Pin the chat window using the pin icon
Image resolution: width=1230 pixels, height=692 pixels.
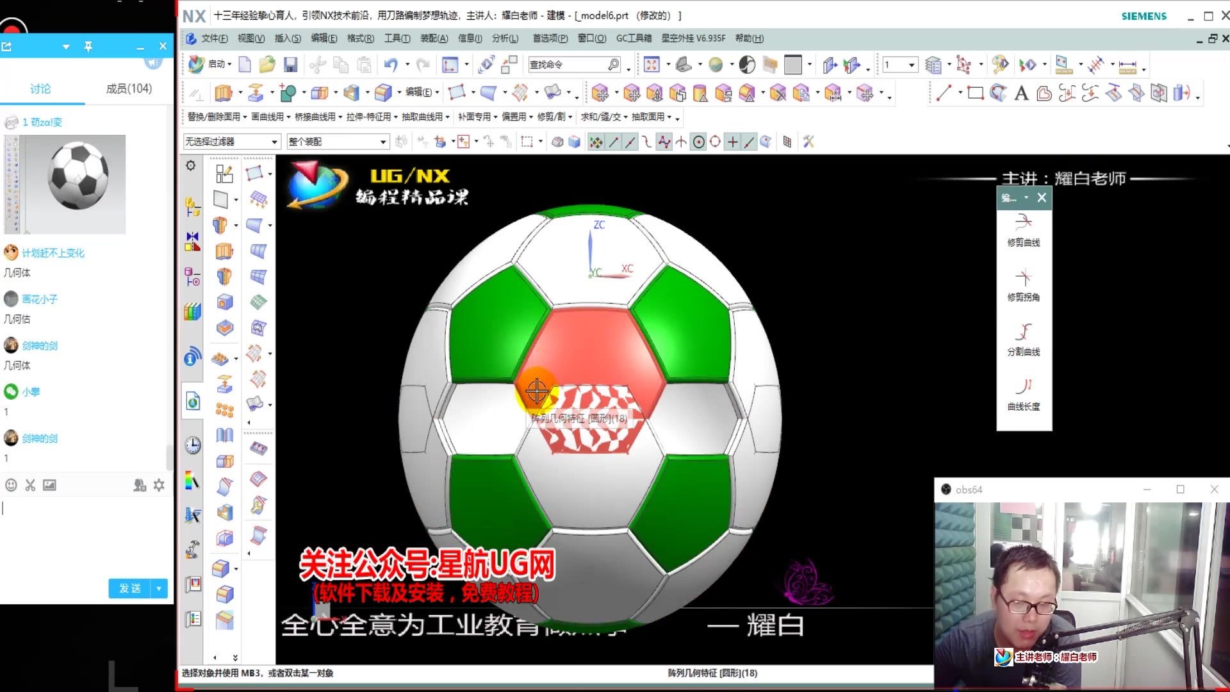88,46
